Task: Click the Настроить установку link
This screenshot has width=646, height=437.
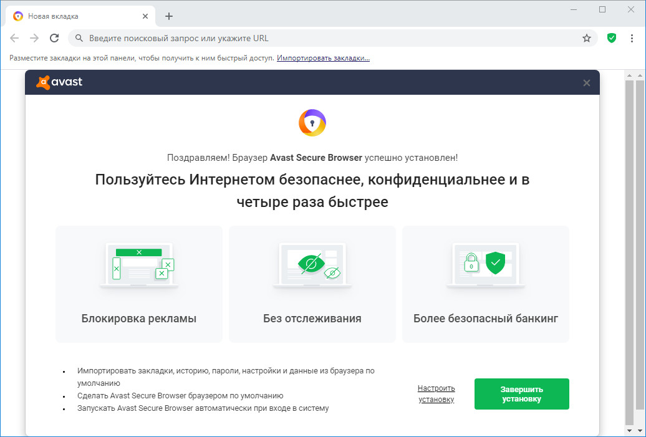Action: [436, 394]
